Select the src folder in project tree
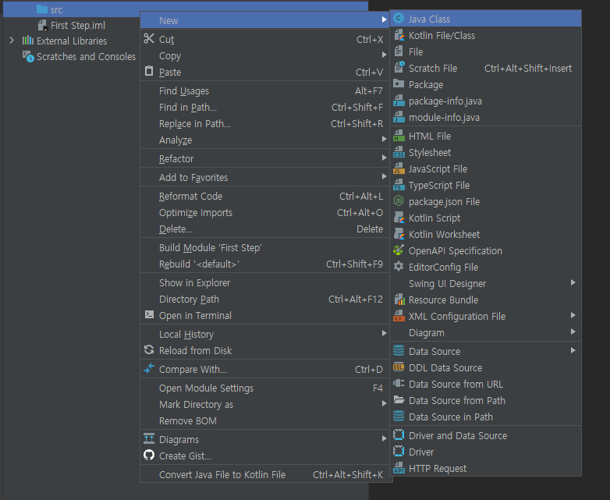This screenshot has height=500, width=610. tap(56, 9)
